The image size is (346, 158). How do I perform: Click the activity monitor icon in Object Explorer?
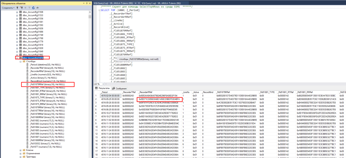37,7
